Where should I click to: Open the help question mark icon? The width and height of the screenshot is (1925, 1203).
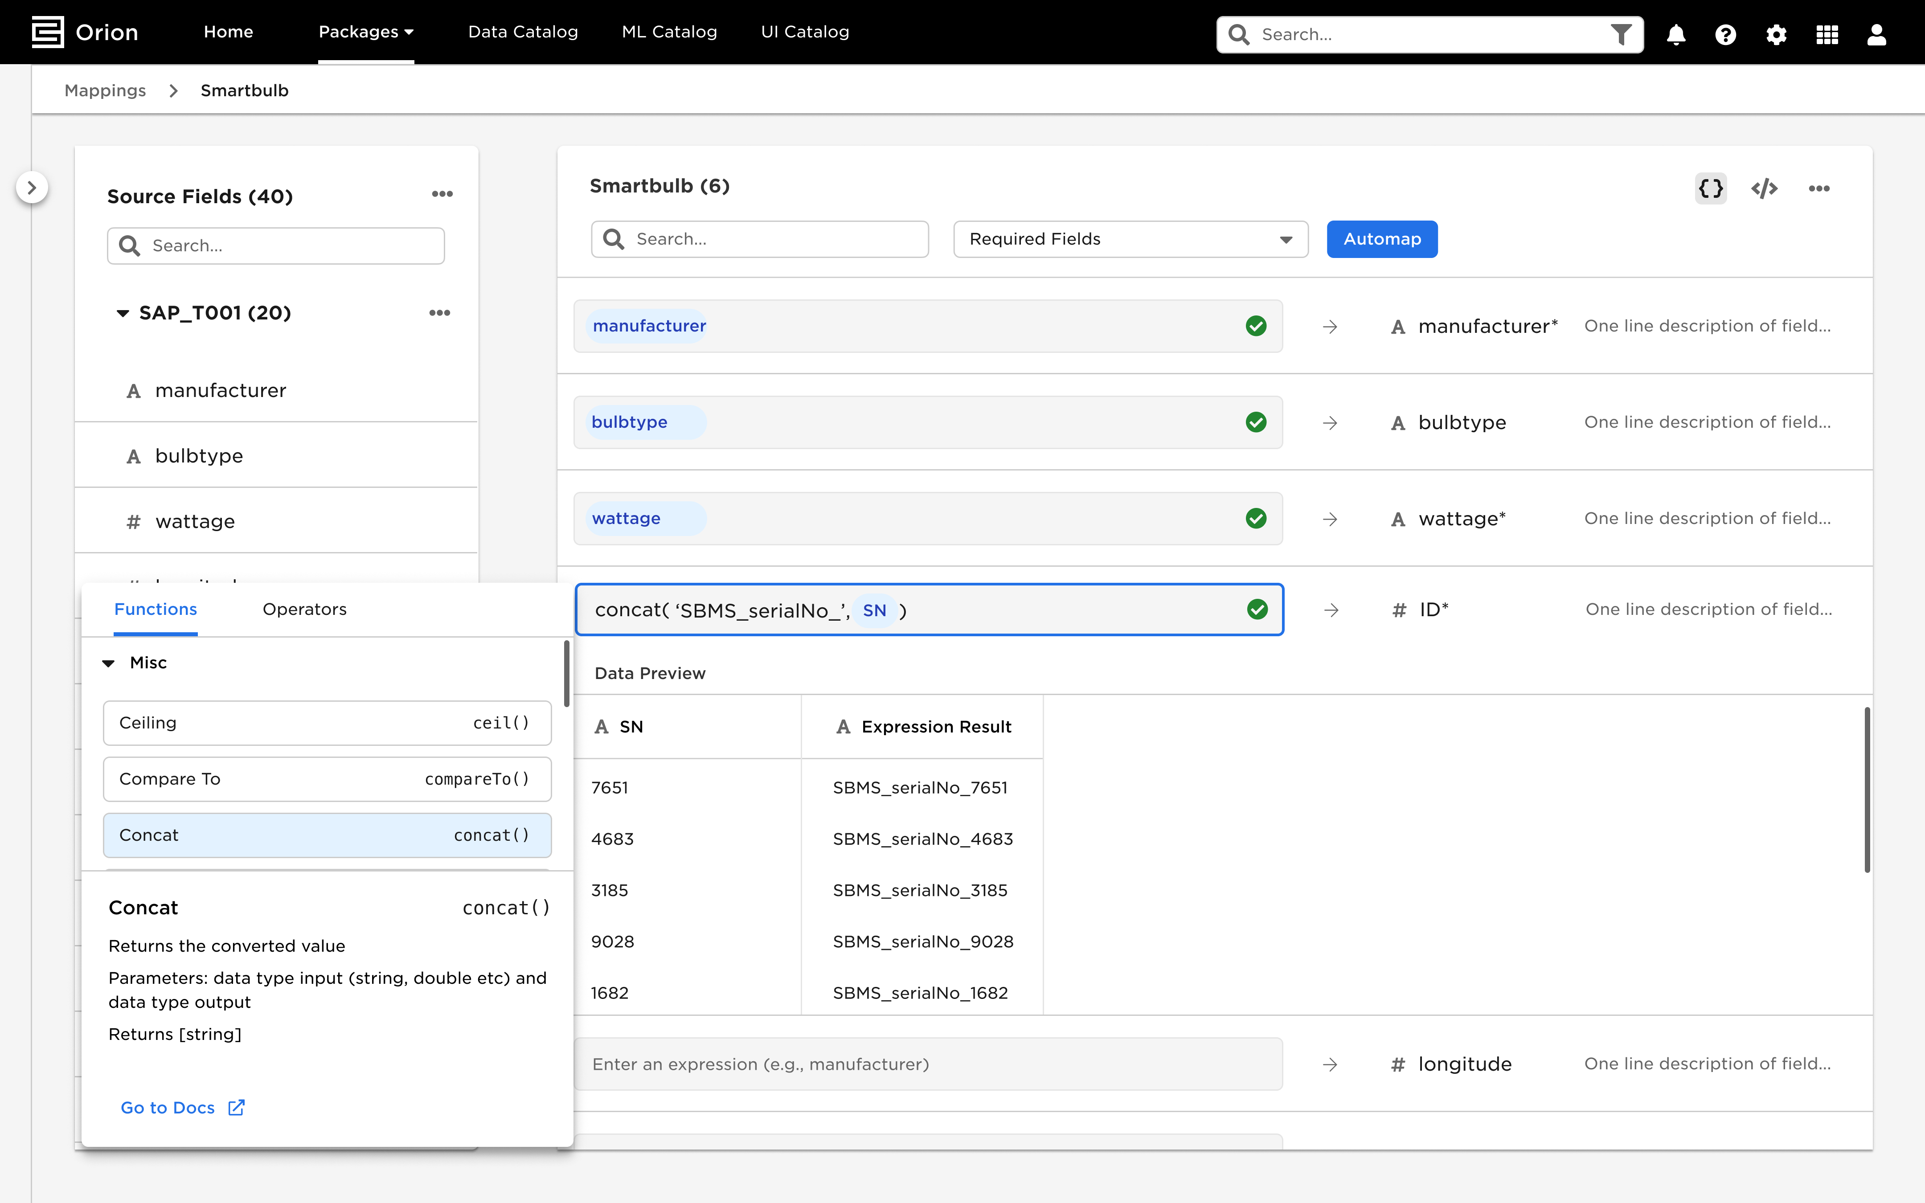(1725, 34)
